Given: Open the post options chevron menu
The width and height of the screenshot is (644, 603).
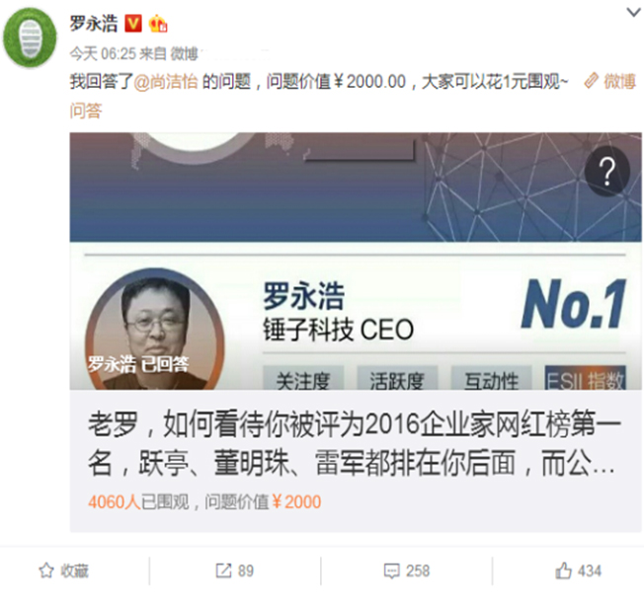Looking at the screenshot, I should (x=633, y=12).
